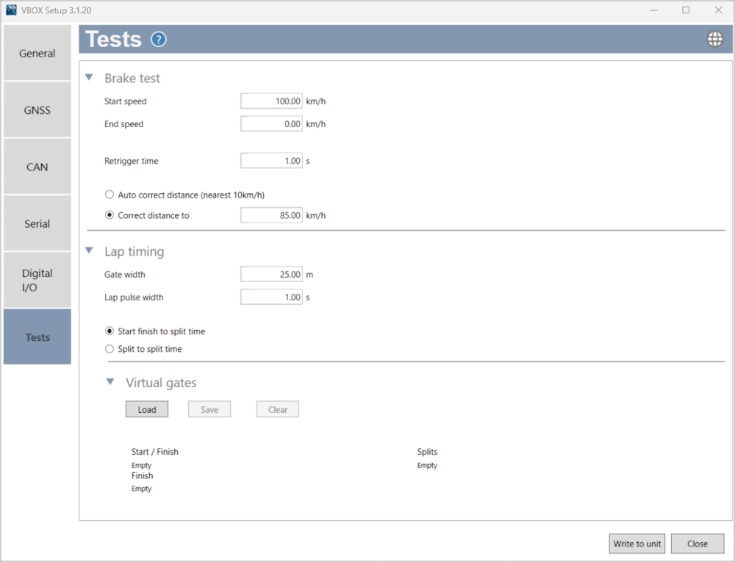Click the Lap timing heading text
The image size is (735, 562).
point(134,251)
